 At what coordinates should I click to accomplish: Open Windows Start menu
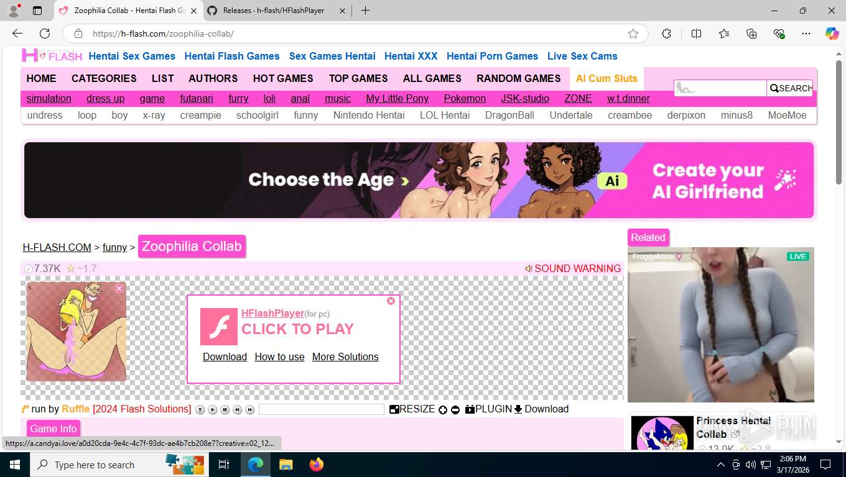(x=14, y=465)
